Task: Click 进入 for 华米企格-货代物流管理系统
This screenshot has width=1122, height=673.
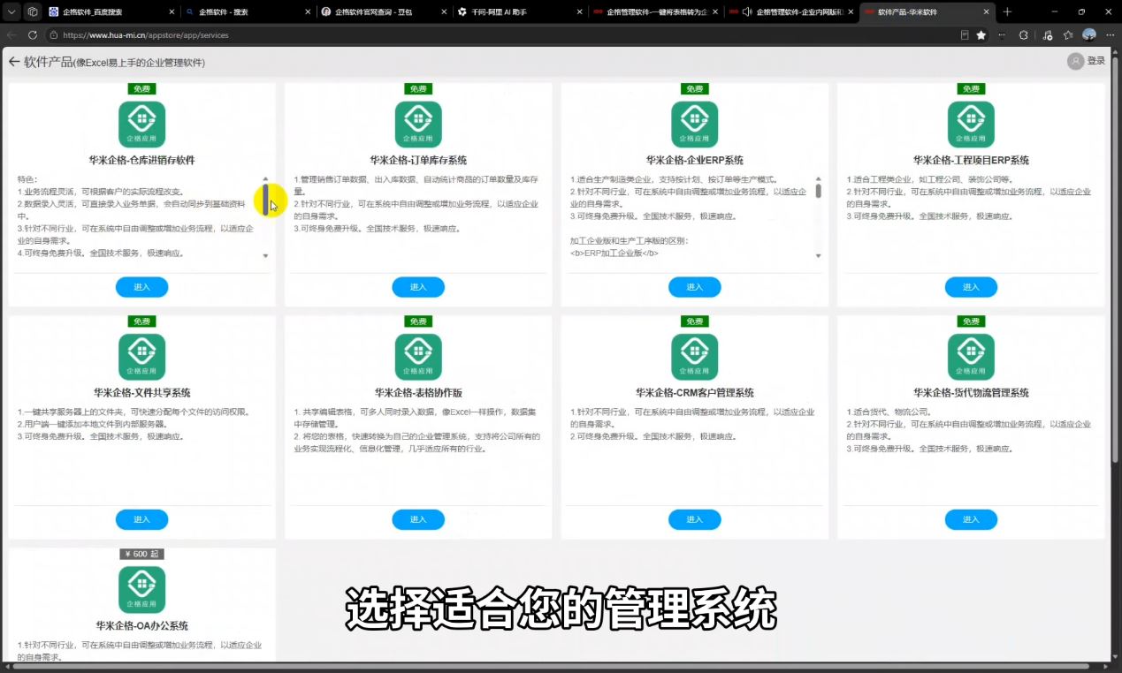Action: pyautogui.click(x=971, y=519)
